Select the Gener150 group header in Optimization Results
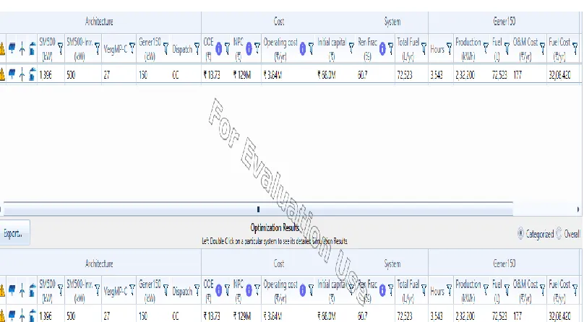Image resolution: width=584 pixels, height=322 pixels. coord(504,264)
